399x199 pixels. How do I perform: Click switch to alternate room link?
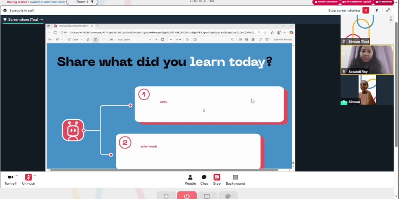(47, 2)
